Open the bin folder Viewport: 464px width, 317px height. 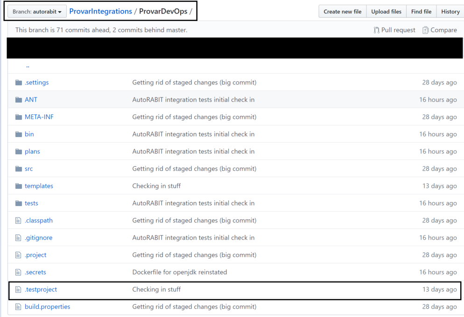tap(29, 134)
